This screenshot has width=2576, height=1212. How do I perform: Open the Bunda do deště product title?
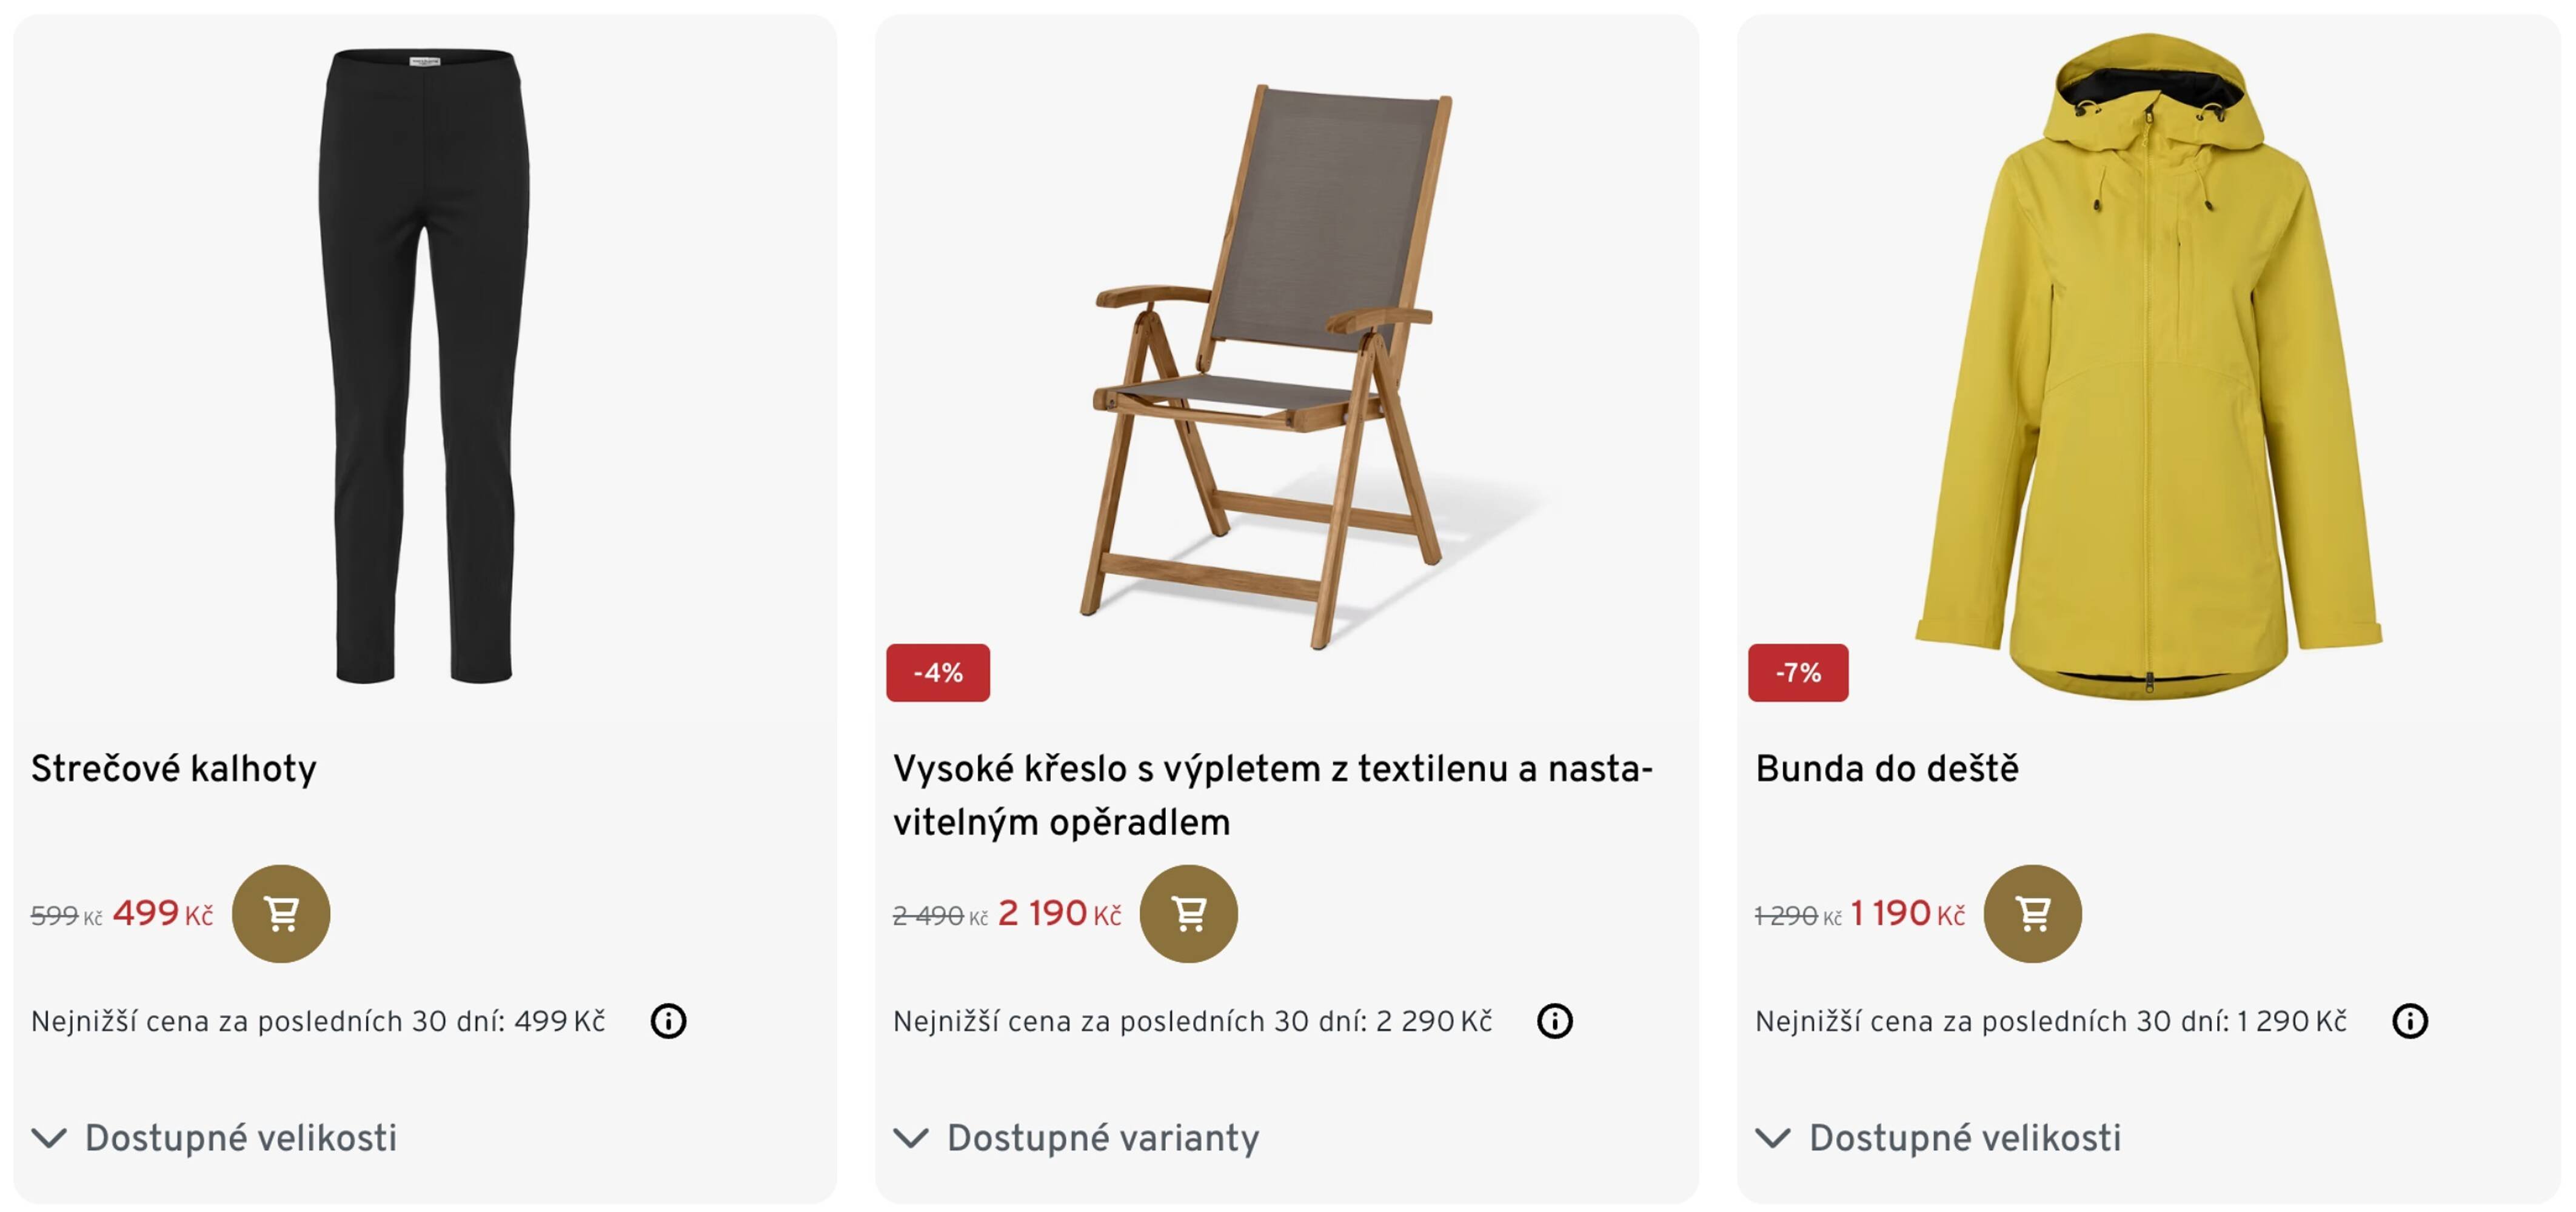pos(1887,768)
